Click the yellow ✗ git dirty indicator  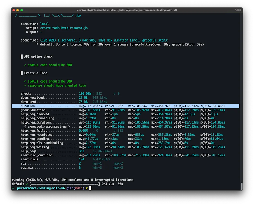pyautogui.click(x=87, y=188)
